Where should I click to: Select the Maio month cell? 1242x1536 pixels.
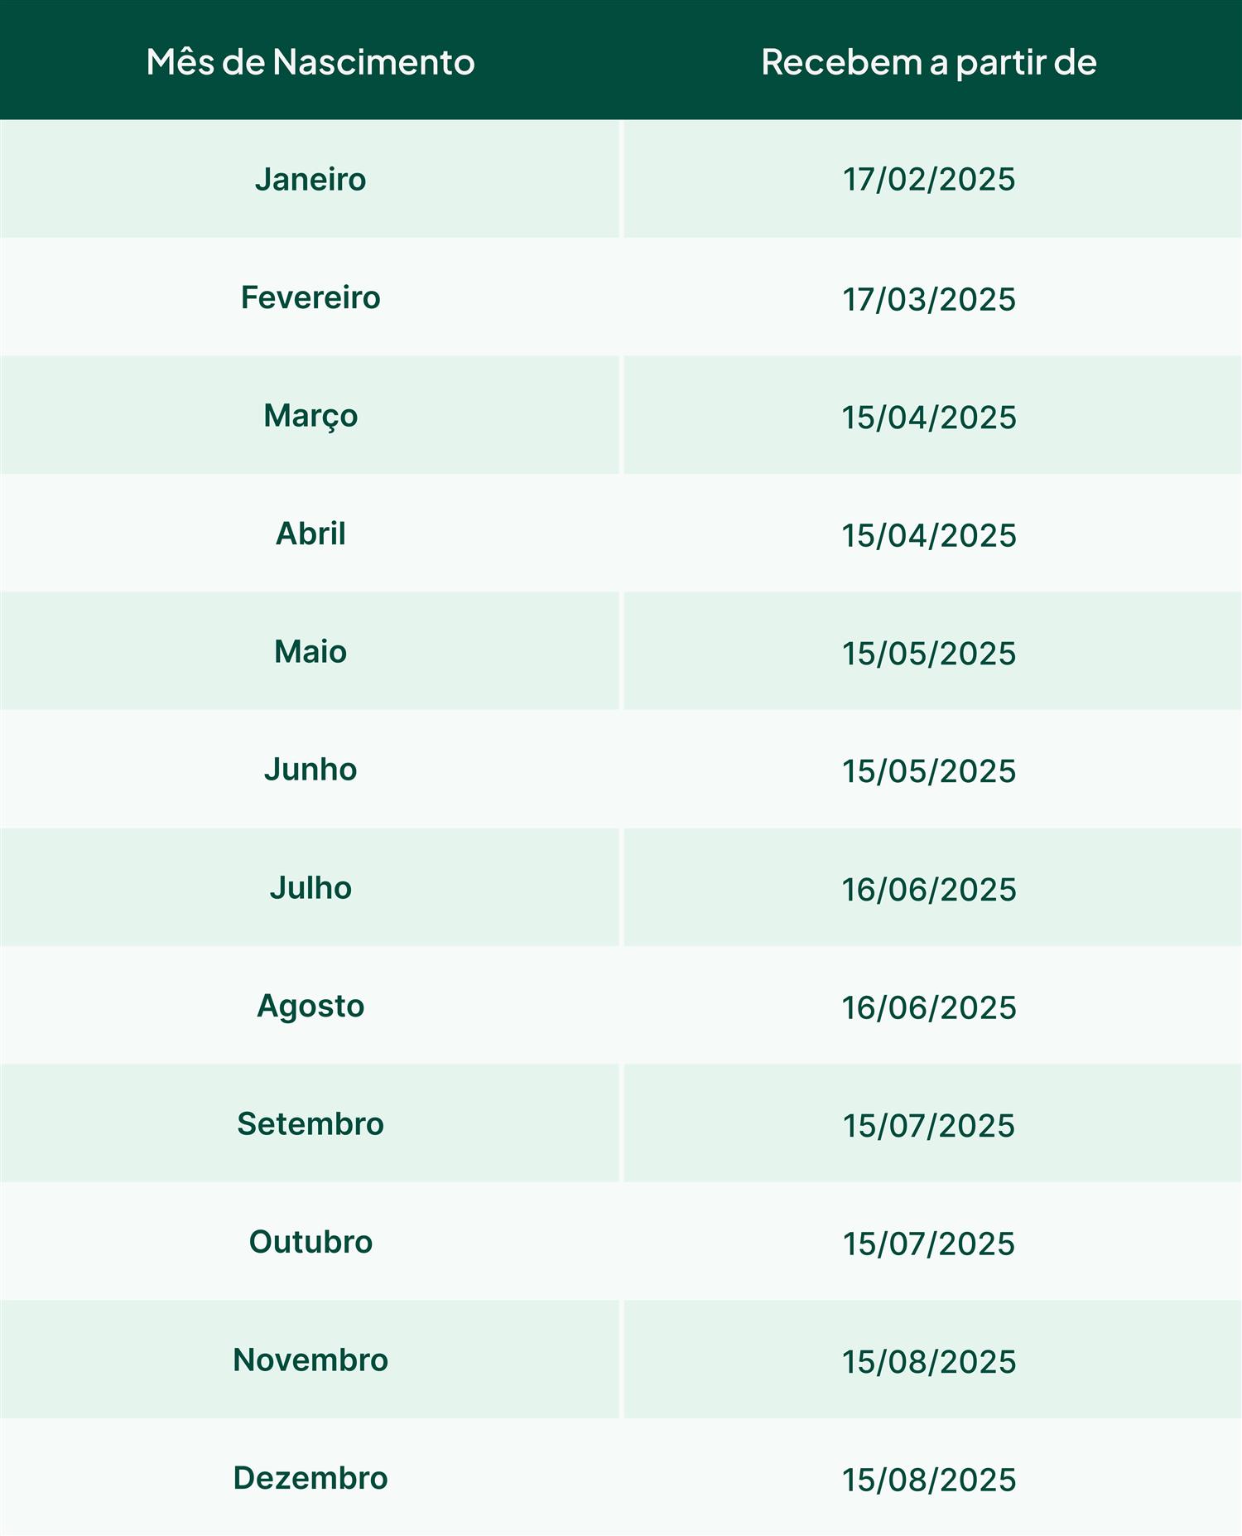coord(310,652)
